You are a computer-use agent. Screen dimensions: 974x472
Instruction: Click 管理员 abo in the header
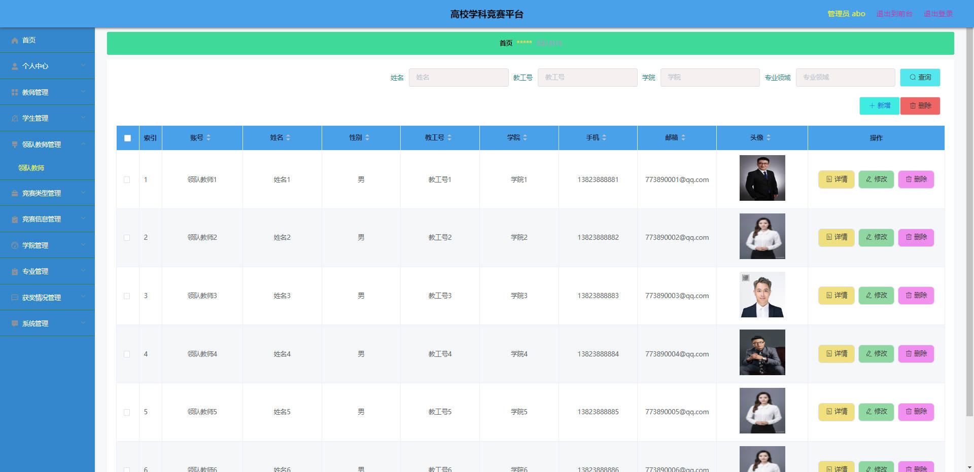point(846,14)
